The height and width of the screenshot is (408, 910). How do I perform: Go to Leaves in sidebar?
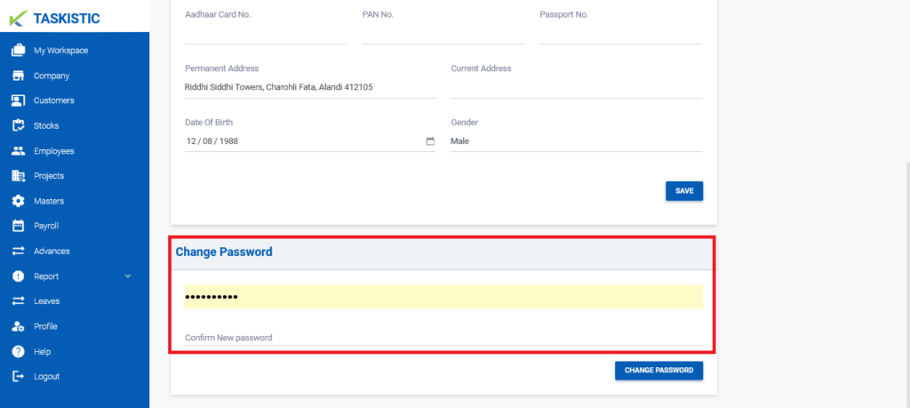pyautogui.click(x=46, y=301)
